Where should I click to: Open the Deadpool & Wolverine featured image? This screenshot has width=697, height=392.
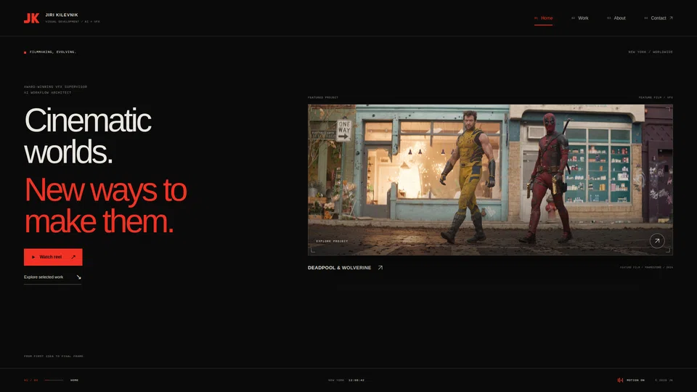tap(490, 179)
